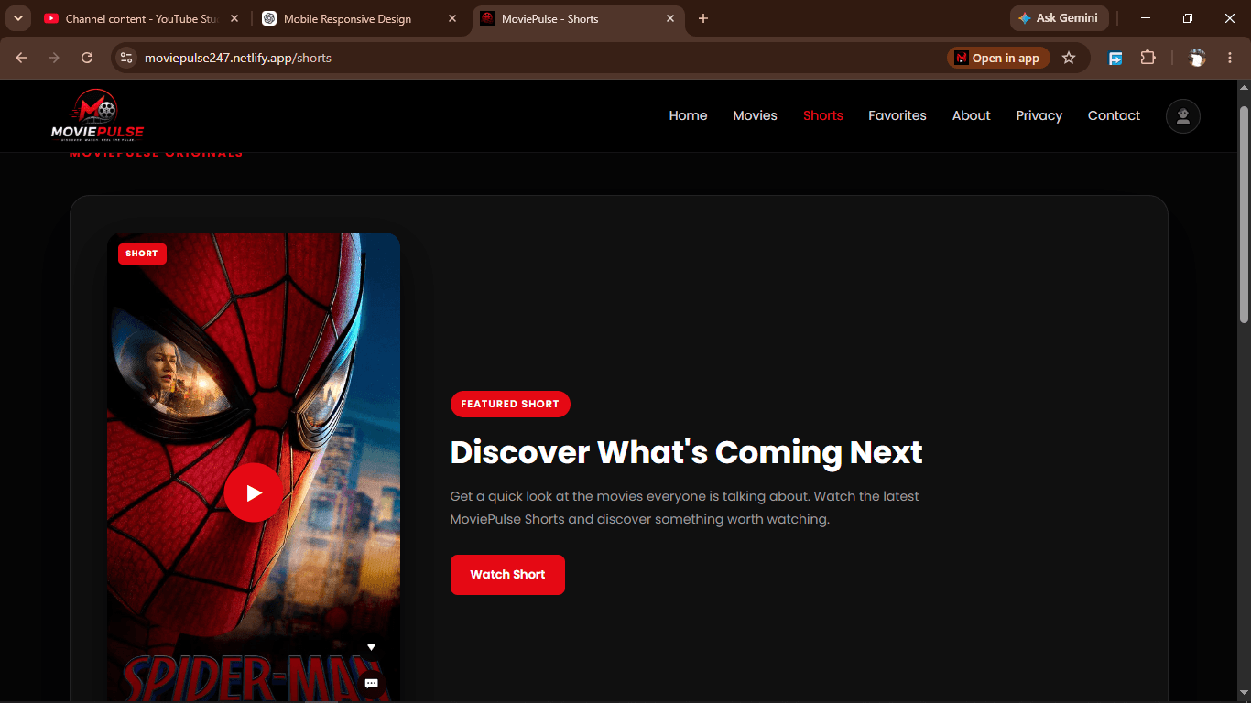The height and width of the screenshot is (703, 1251).
Task: Click the Open in app button
Action: [x=997, y=58]
